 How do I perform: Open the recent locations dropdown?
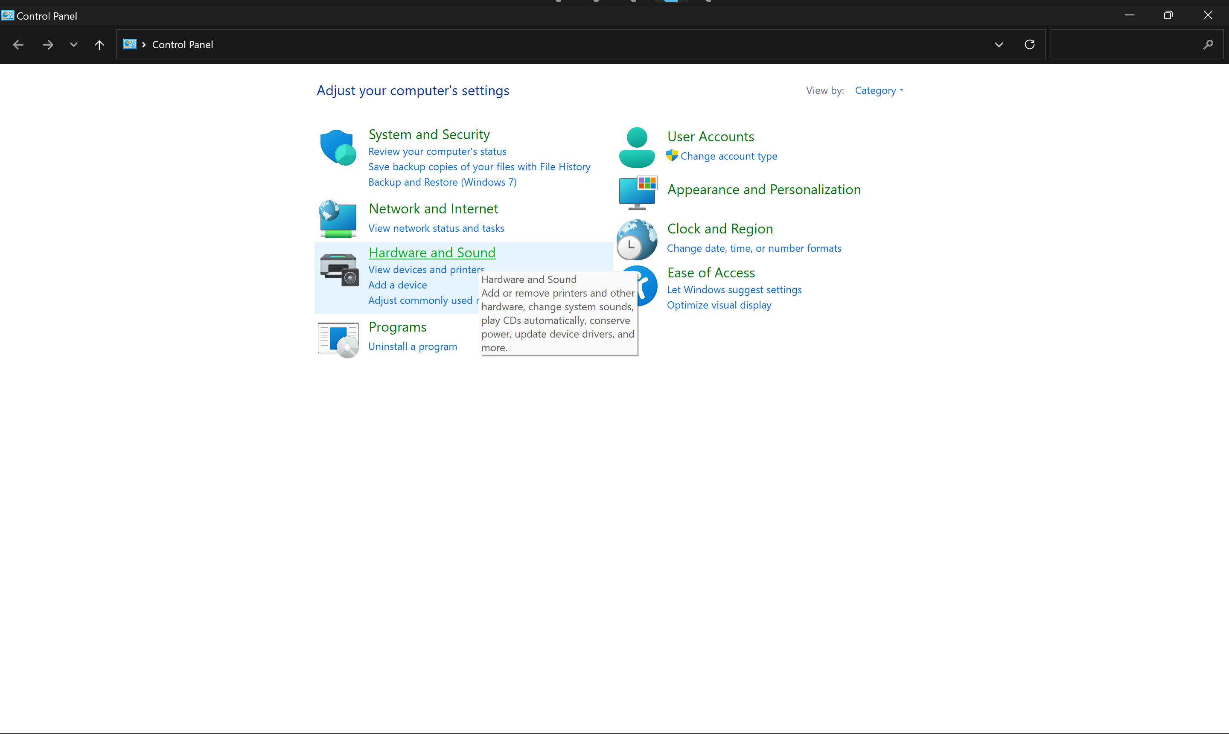[x=74, y=45]
